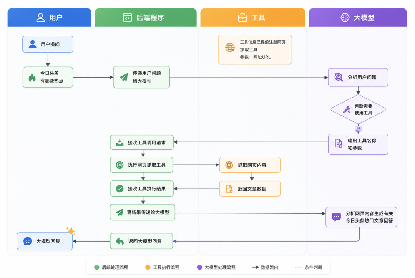This screenshot has height=278, width=415.
Task: Click the globe icon in 工具信息已提前注册 note
Action: point(230,48)
